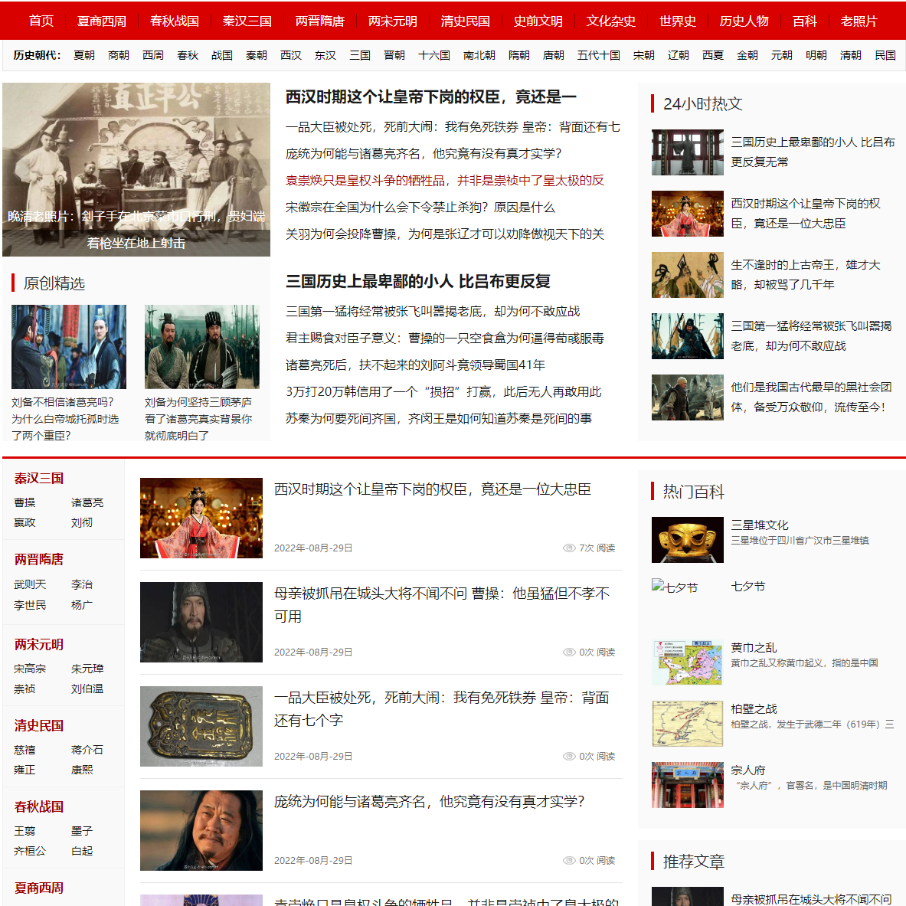Screen dimensions: 906x906
Task: Click the 晚清老照片 featured banner image
Action: [136, 169]
